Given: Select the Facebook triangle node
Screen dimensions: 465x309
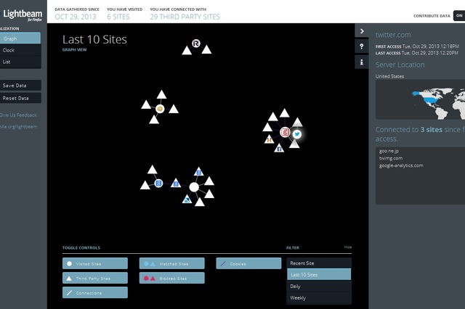Looking at the screenshot, I should 279,148.
